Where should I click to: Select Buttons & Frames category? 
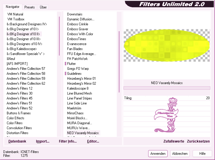(x=19, y=113)
